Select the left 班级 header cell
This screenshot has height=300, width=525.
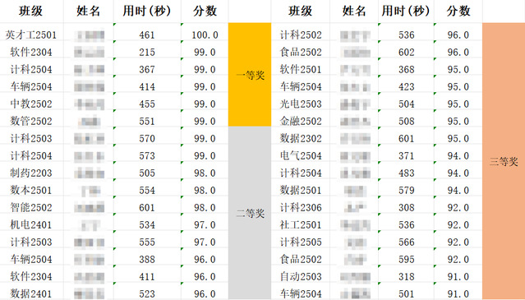[x=31, y=11]
